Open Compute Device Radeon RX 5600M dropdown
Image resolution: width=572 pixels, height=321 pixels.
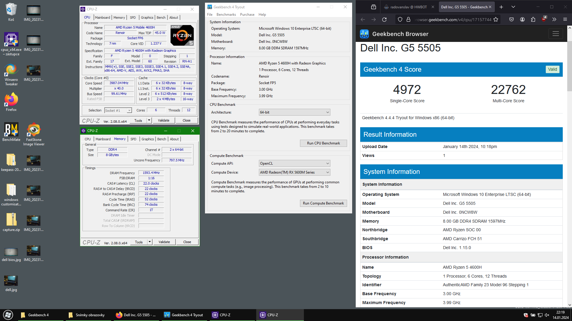point(294,172)
